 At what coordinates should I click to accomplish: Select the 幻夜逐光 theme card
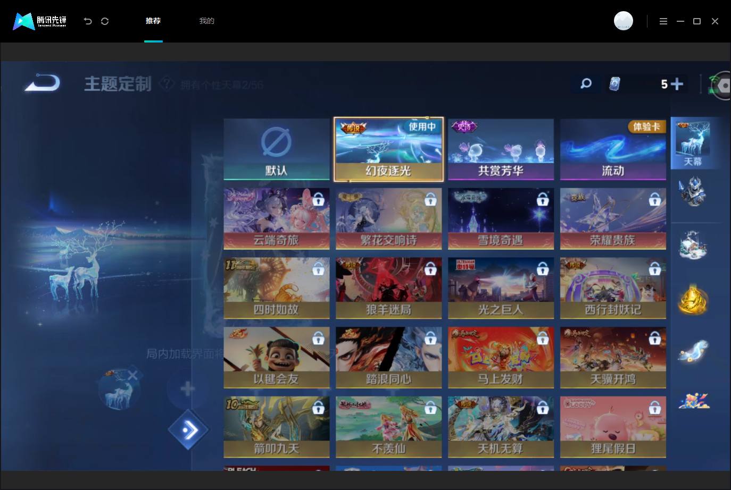click(x=388, y=149)
